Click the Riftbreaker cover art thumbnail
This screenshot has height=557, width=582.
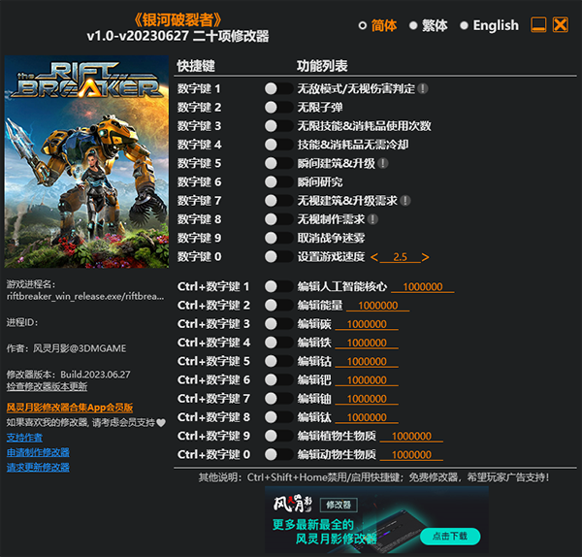coord(86,161)
